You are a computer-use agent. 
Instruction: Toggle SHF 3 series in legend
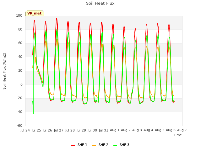(x=122, y=145)
